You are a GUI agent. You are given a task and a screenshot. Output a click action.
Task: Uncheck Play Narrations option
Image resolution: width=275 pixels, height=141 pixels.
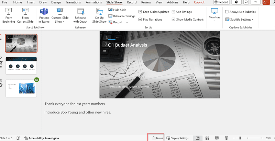point(140,20)
